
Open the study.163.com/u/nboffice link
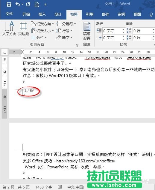(x=85, y=161)
